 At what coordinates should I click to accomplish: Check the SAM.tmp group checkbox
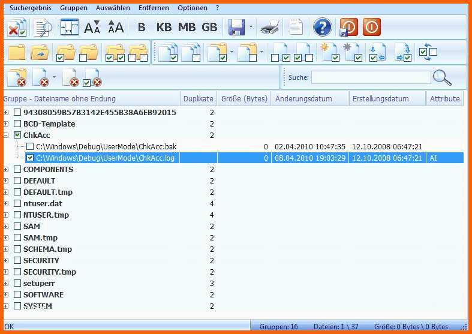[17, 237]
